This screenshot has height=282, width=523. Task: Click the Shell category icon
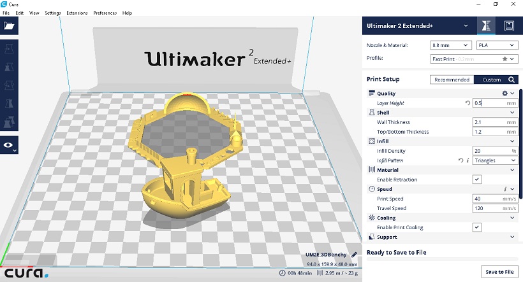tap(372, 113)
